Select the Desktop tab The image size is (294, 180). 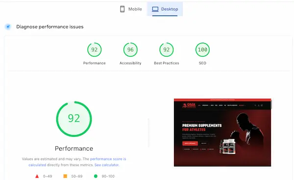(x=165, y=9)
